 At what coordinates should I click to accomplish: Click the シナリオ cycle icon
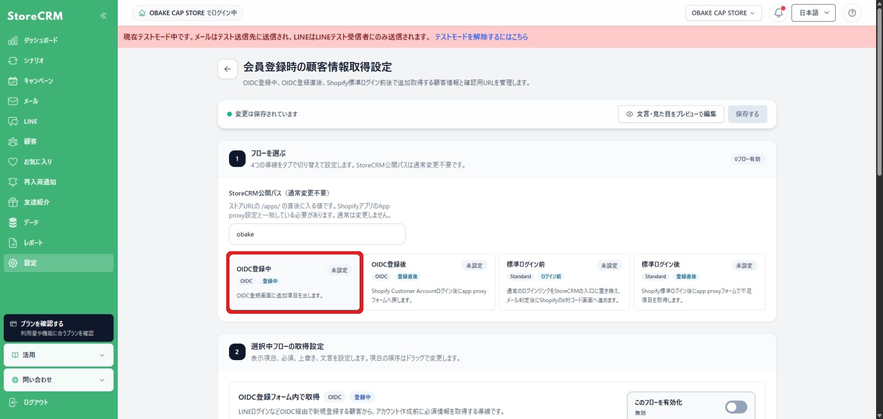(x=13, y=61)
